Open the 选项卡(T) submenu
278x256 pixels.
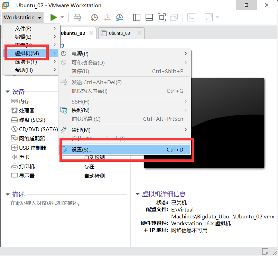(30, 61)
